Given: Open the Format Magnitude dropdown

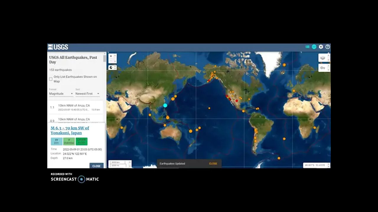Looking at the screenshot, I should coord(61,94).
